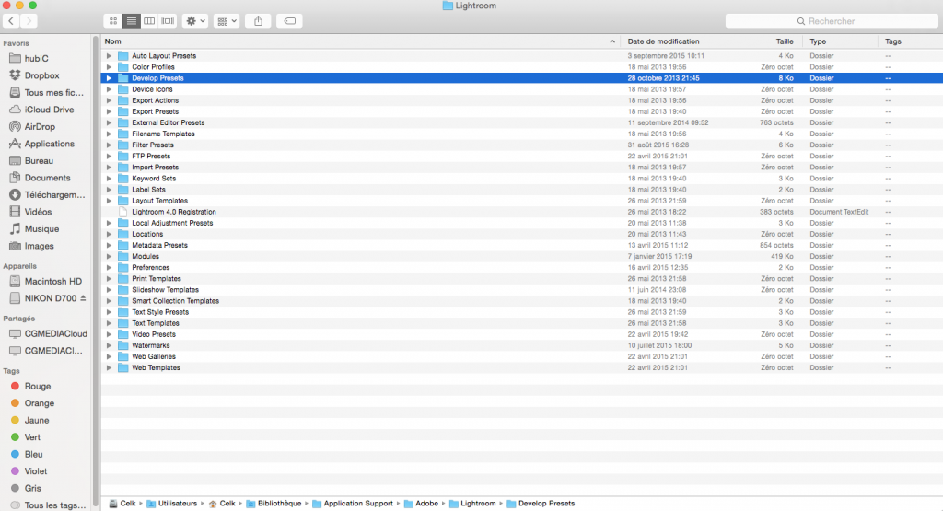Click the Lightroom window title folder icon

pyautogui.click(x=448, y=6)
